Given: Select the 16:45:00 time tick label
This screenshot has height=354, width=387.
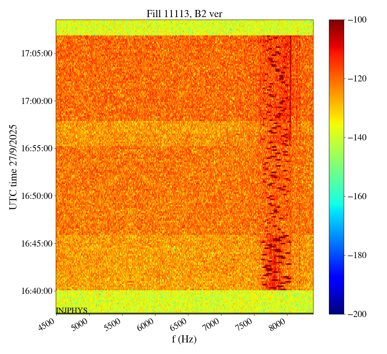Looking at the screenshot, I should [x=37, y=244].
